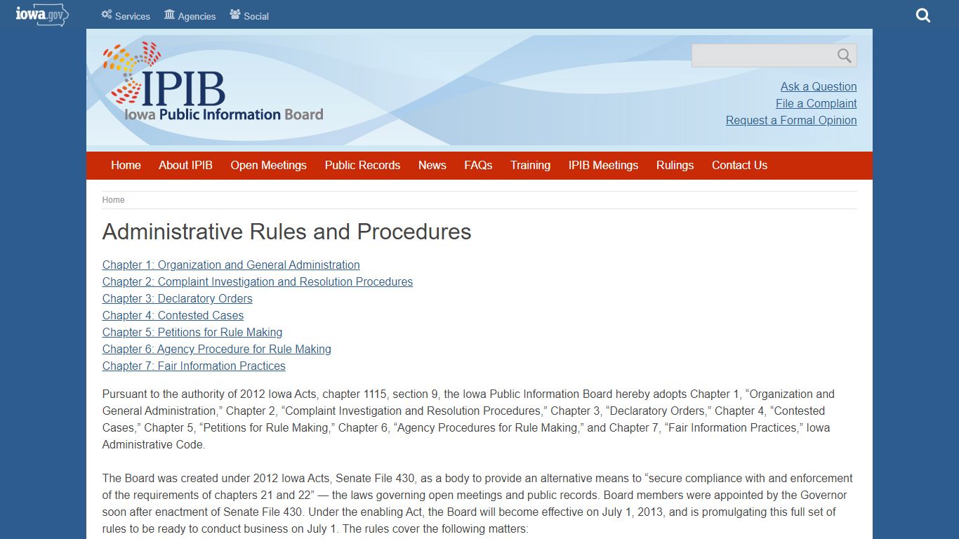Viewport: 959px width, 539px height.
Task: Open Chapter 4: Contested Cases
Action: click(173, 315)
